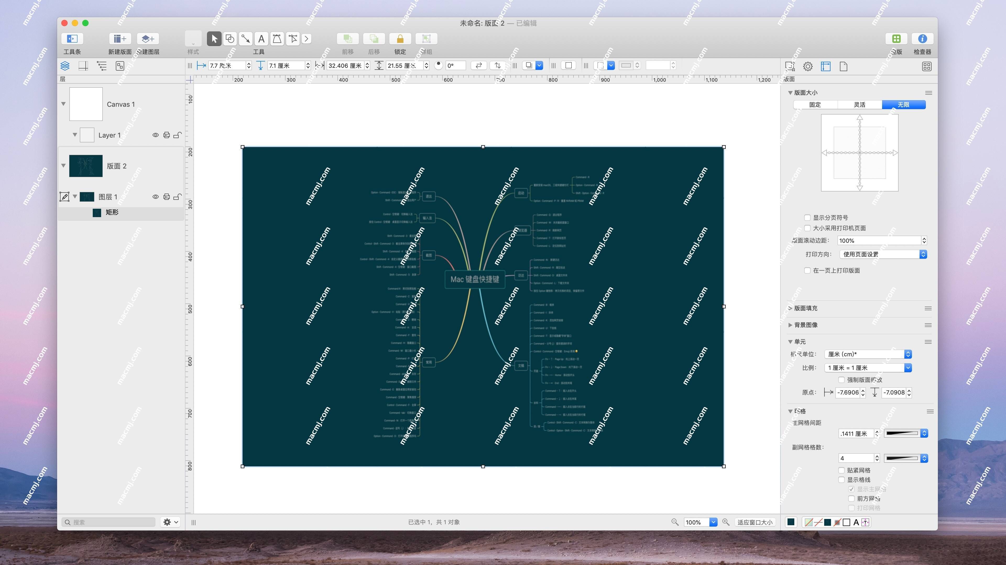
Task: Choose the point editing tool
Action: 293,39
